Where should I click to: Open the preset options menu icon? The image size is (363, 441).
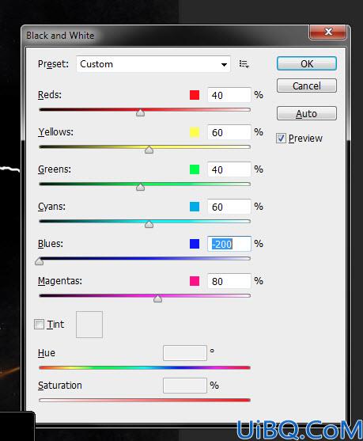[x=244, y=64]
